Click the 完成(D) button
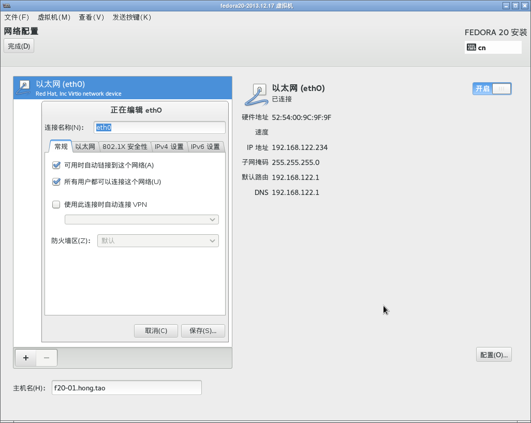531x423 pixels. (19, 46)
